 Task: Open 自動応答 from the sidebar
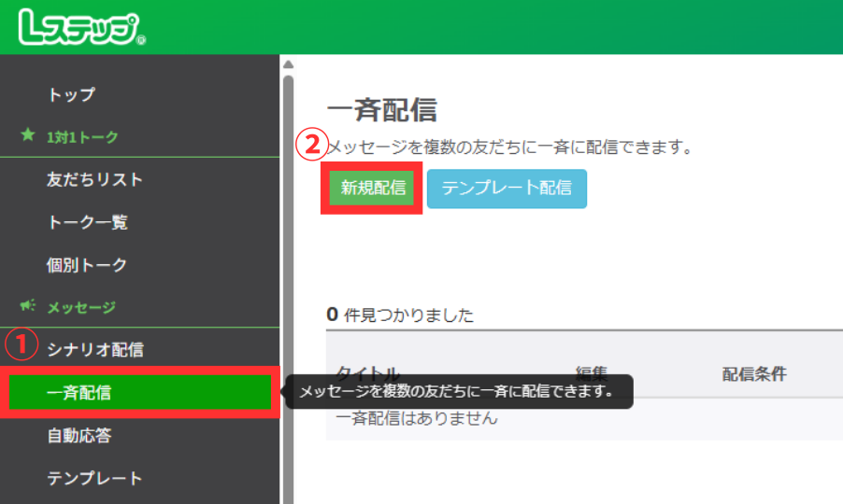pos(79,436)
